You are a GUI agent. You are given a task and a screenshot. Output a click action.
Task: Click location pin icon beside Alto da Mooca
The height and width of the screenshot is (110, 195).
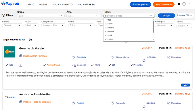pyautogui.click(x=113, y=57)
